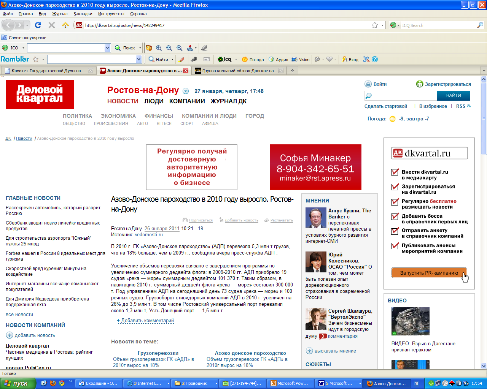Click the blue НАЙТИ search button

[454, 95]
